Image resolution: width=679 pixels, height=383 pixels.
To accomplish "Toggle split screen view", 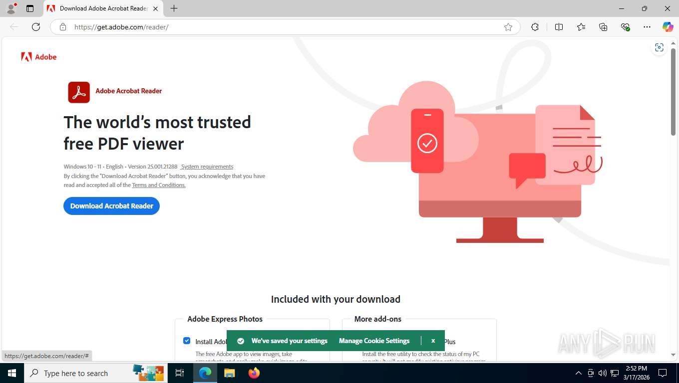I will 559,27.
